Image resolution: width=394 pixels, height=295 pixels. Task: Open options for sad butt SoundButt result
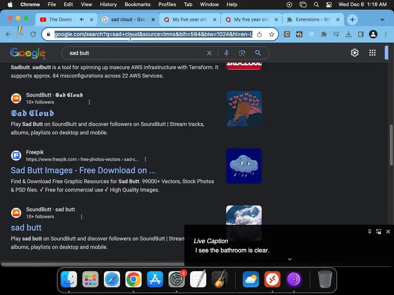click(82, 217)
